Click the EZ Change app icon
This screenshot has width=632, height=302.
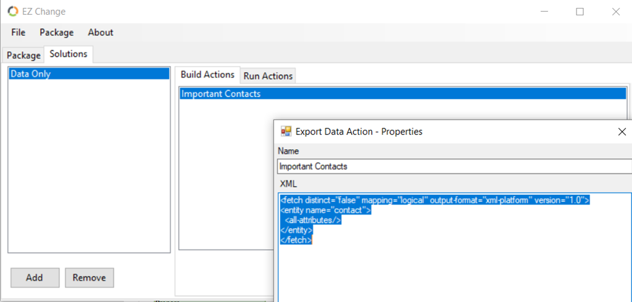13,11
